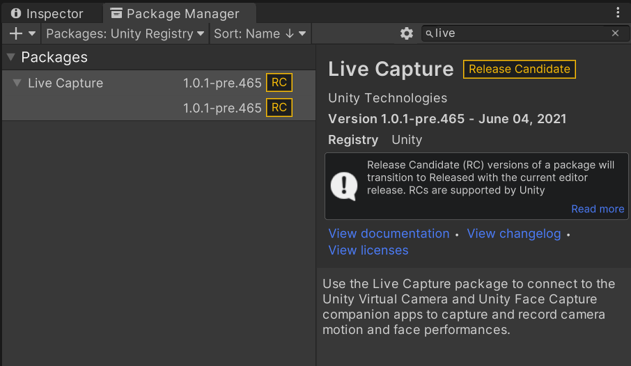Click the Release Candidate label badge
The image size is (631, 366).
coord(520,69)
